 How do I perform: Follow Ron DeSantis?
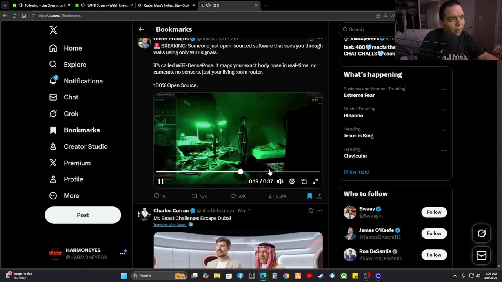[434, 255]
